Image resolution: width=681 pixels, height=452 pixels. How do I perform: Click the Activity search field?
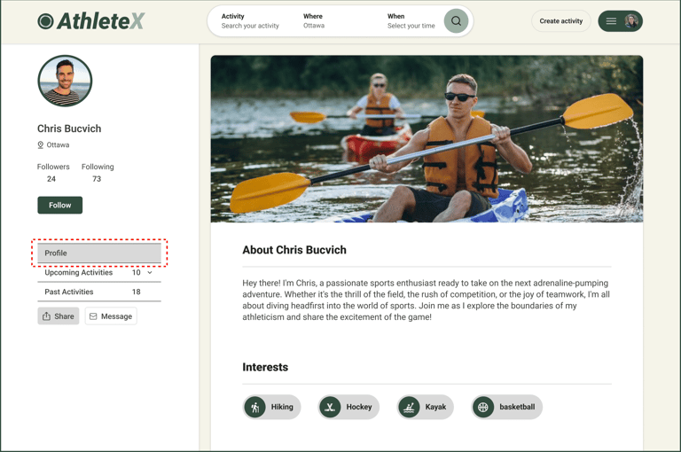[251, 21]
